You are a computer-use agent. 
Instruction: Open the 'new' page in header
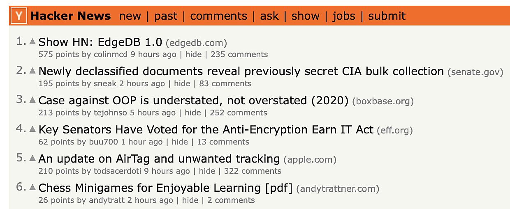[130, 16]
